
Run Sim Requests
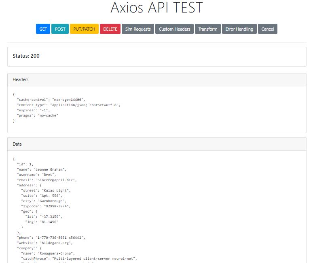(x=138, y=29)
